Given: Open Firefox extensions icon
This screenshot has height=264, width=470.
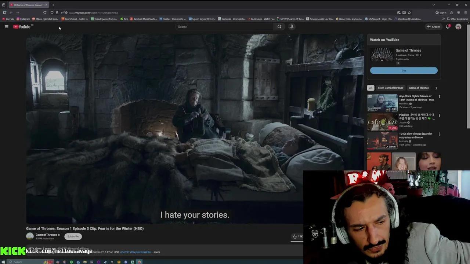Looking at the screenshot, I should click(x=452, y=12).
